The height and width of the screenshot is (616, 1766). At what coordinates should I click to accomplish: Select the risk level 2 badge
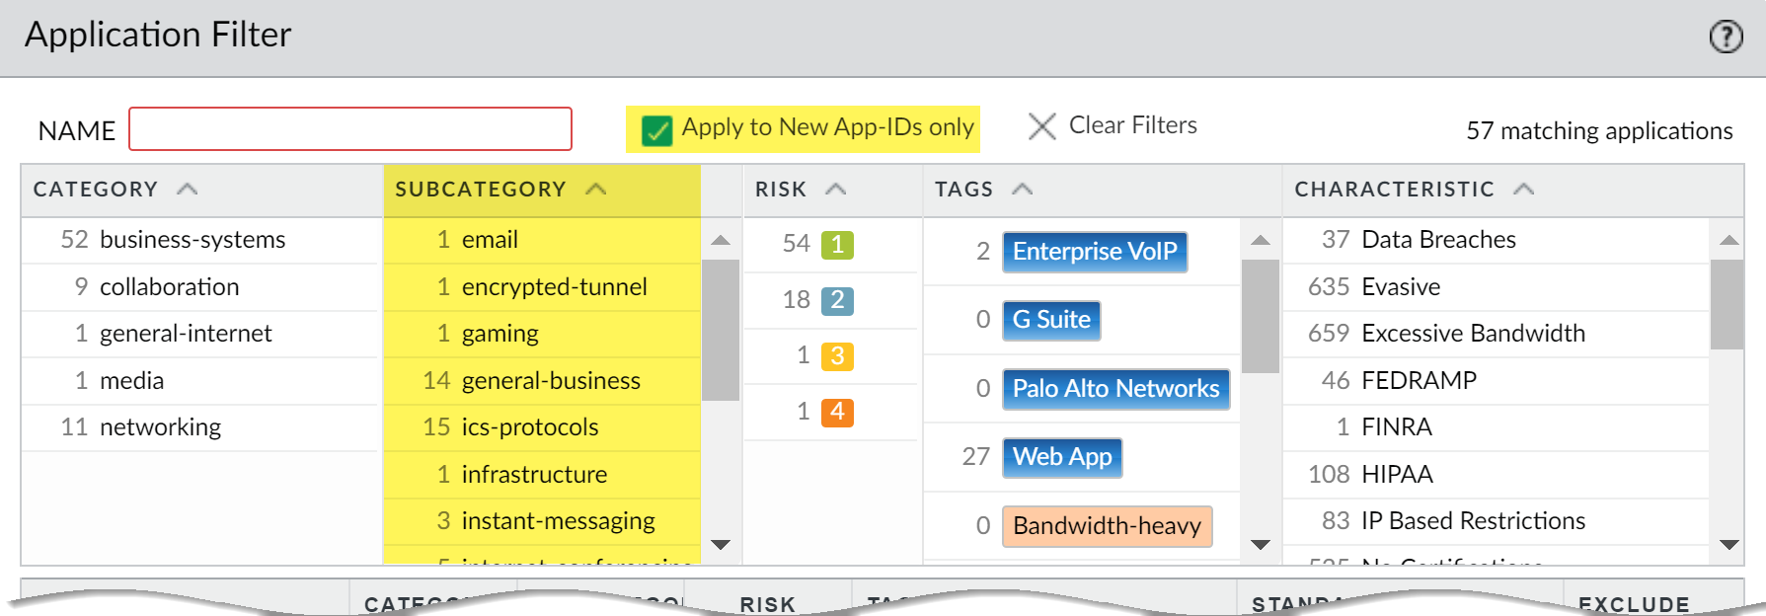click(x=837, y=300)
